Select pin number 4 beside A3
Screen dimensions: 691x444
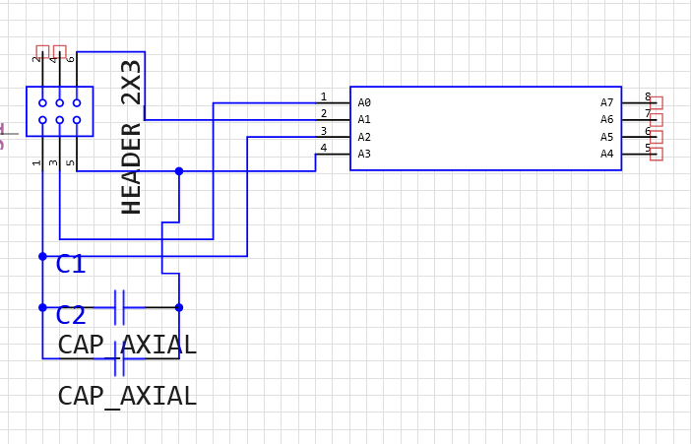coord(324,148)
